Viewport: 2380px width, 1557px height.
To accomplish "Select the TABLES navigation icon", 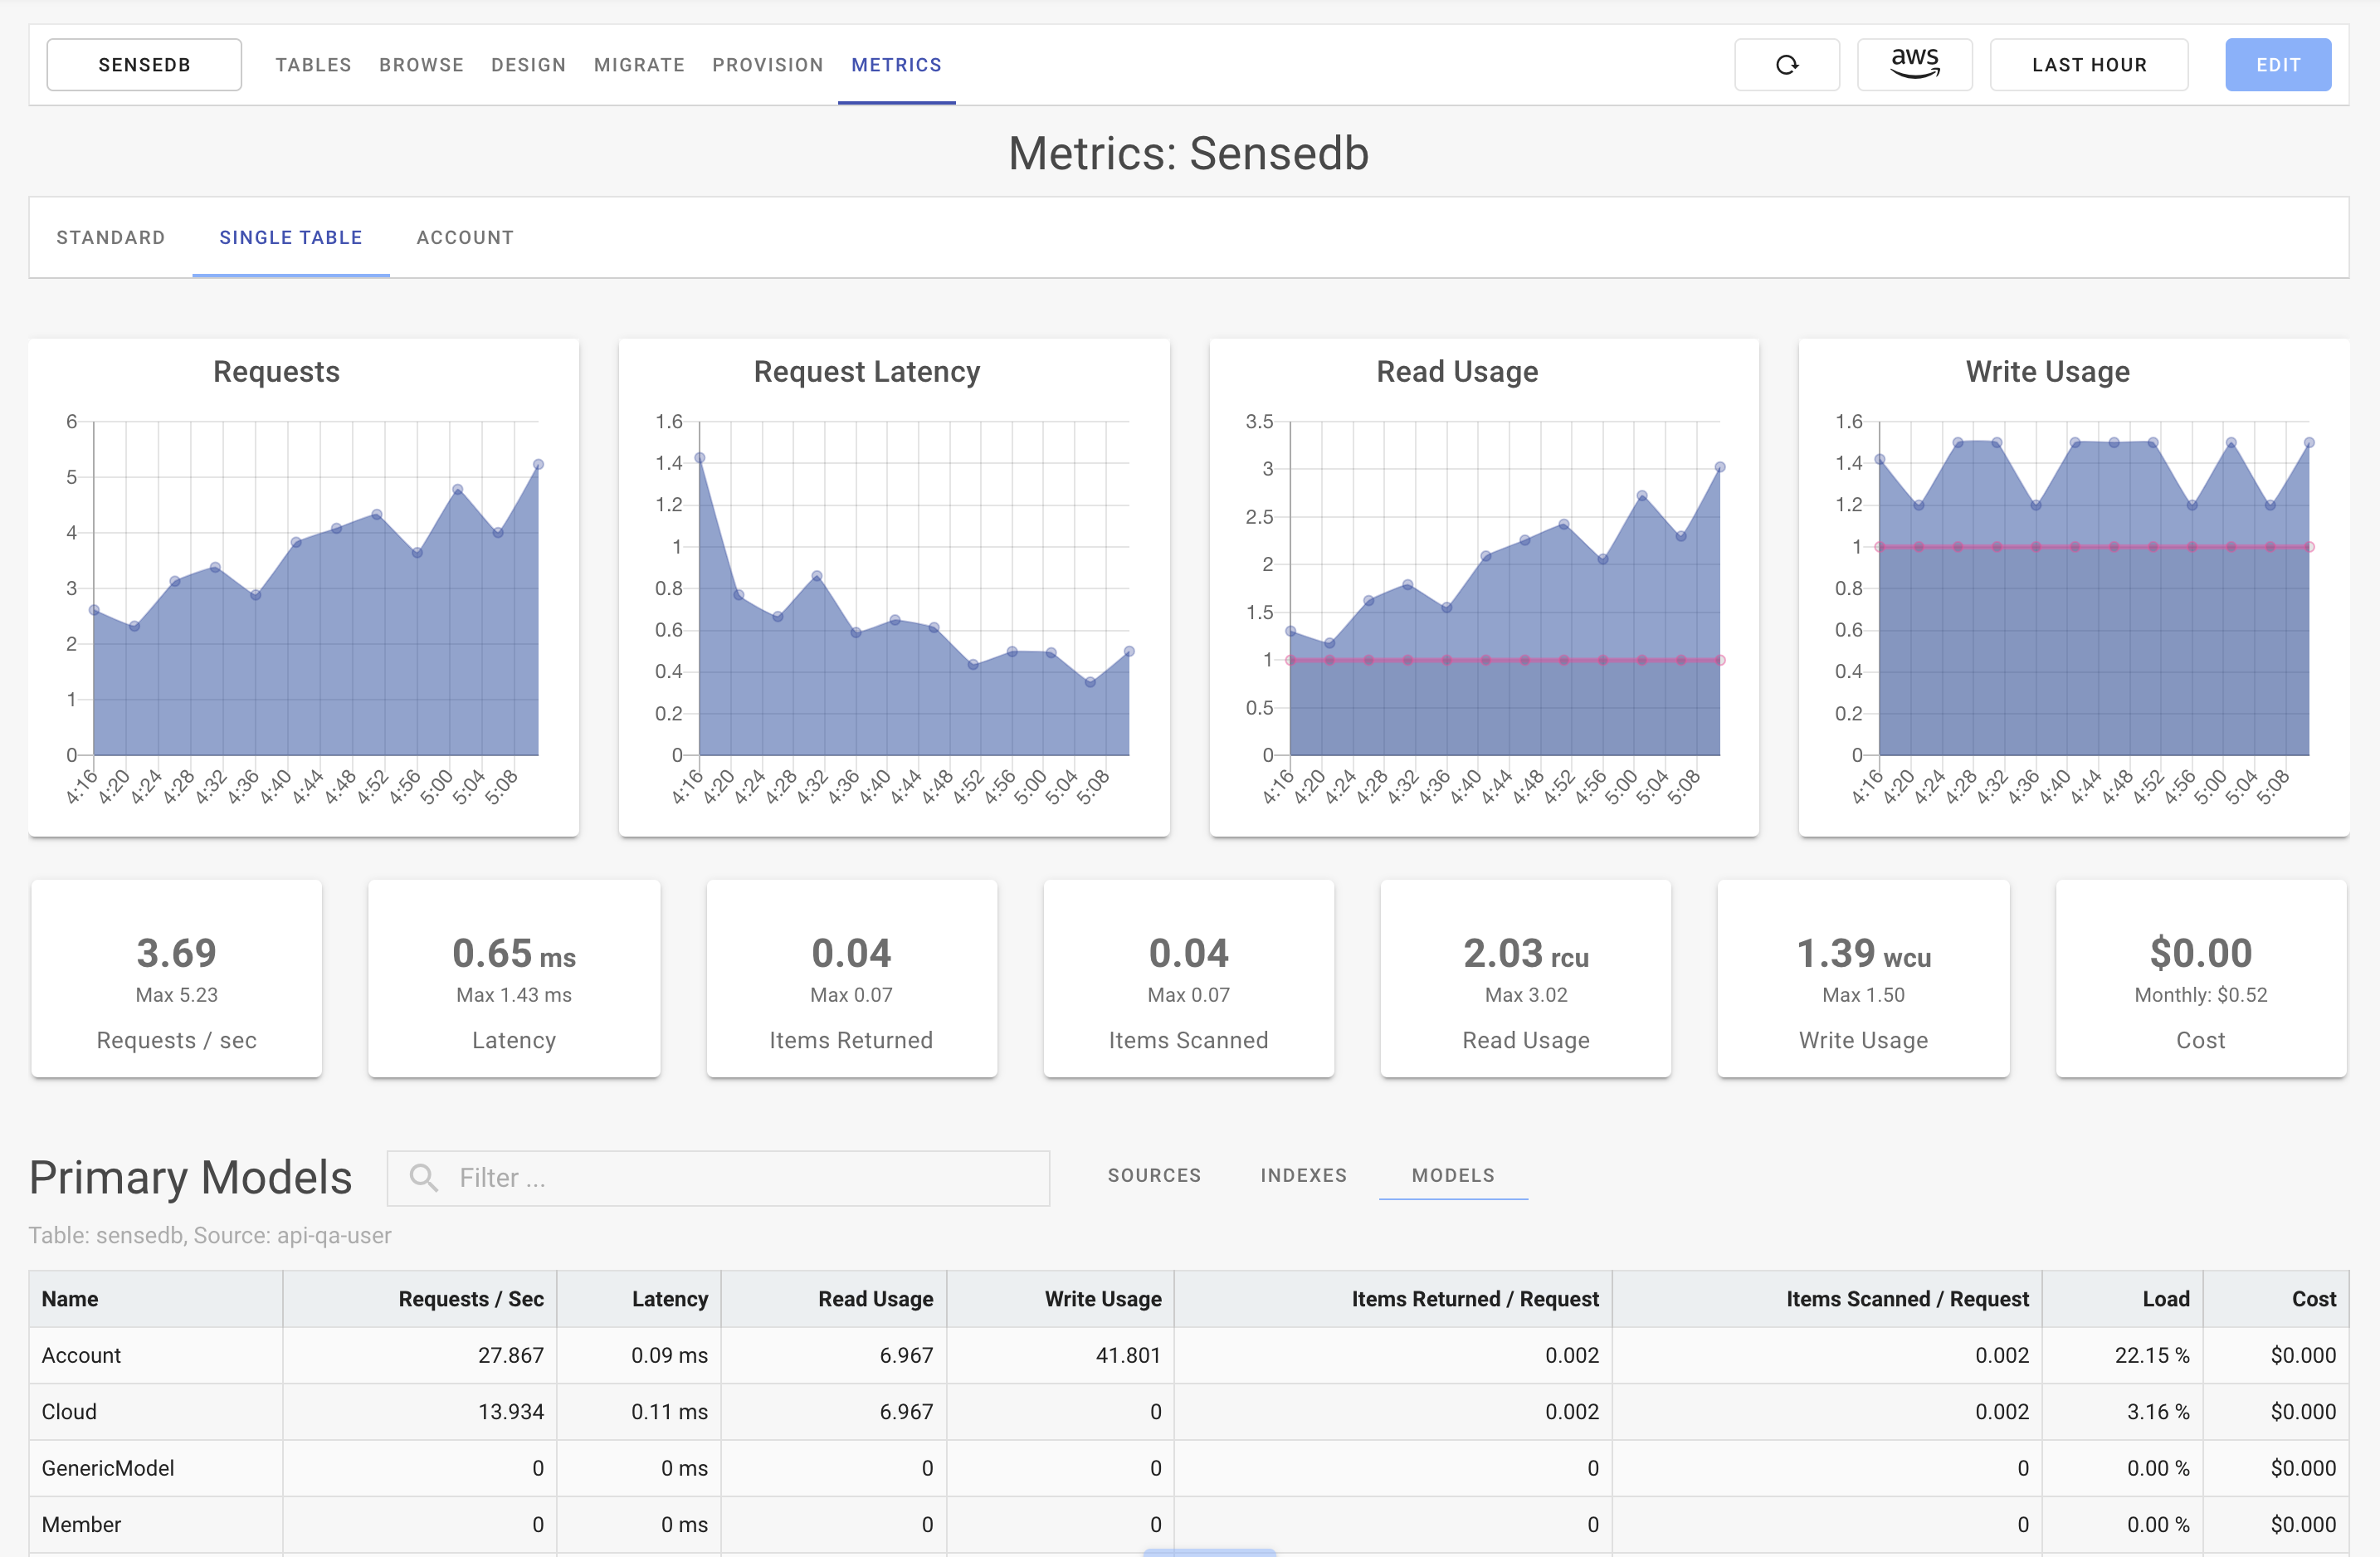I will pos(311,64).
